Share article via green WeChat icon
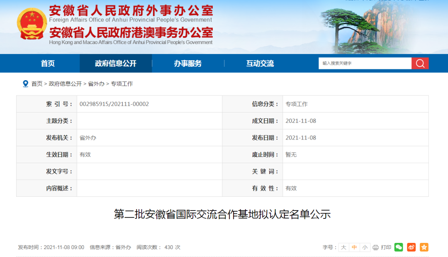Viewport: 448px width, 257px height. (x=399, y=247)
